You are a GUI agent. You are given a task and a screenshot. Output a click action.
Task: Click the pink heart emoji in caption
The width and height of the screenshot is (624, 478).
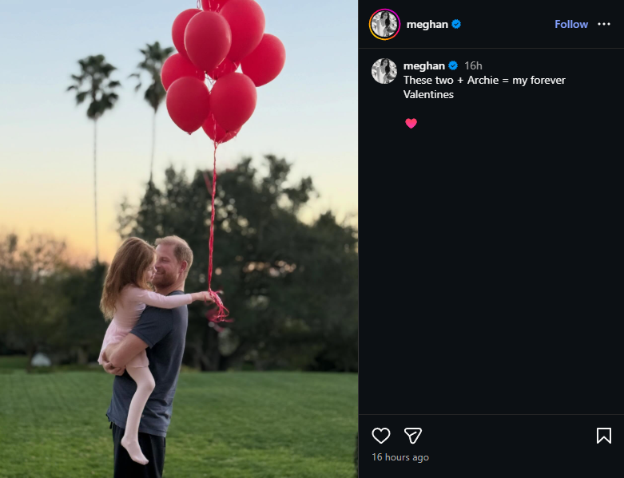[x=411, y=124]
